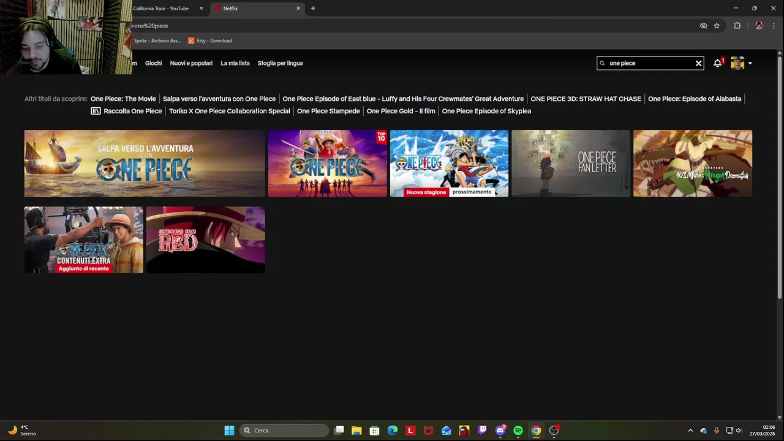The width and height of the screenshot is (784, 441).
Task: Open ONE PIECE 3D: STRAW HAT CHASE
Action: point(586,99)
